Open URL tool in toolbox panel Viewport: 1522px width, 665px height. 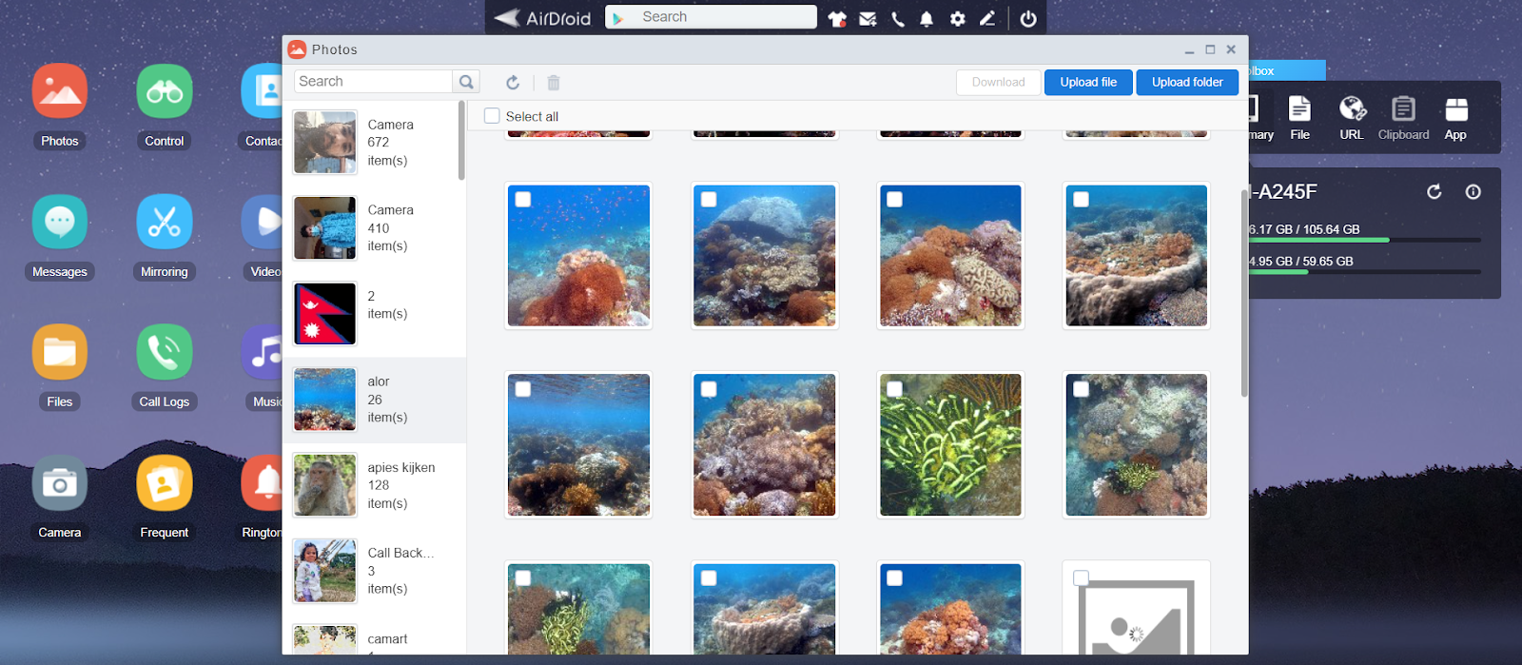pyautogui.click(x=1352, y=118)
